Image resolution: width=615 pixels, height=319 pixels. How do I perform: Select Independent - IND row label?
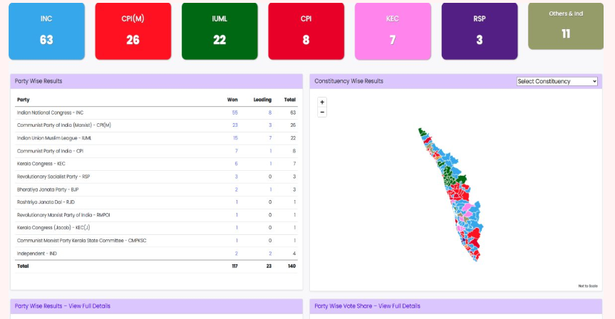pyautogui.click(x=37, y=253)
